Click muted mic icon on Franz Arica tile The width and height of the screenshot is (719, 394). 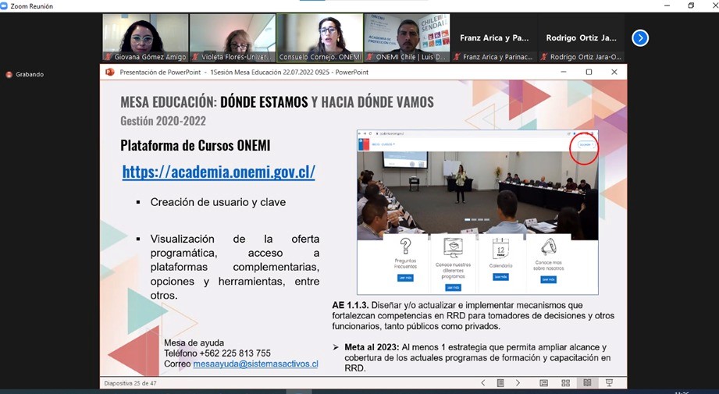click(x=457, y=57)
